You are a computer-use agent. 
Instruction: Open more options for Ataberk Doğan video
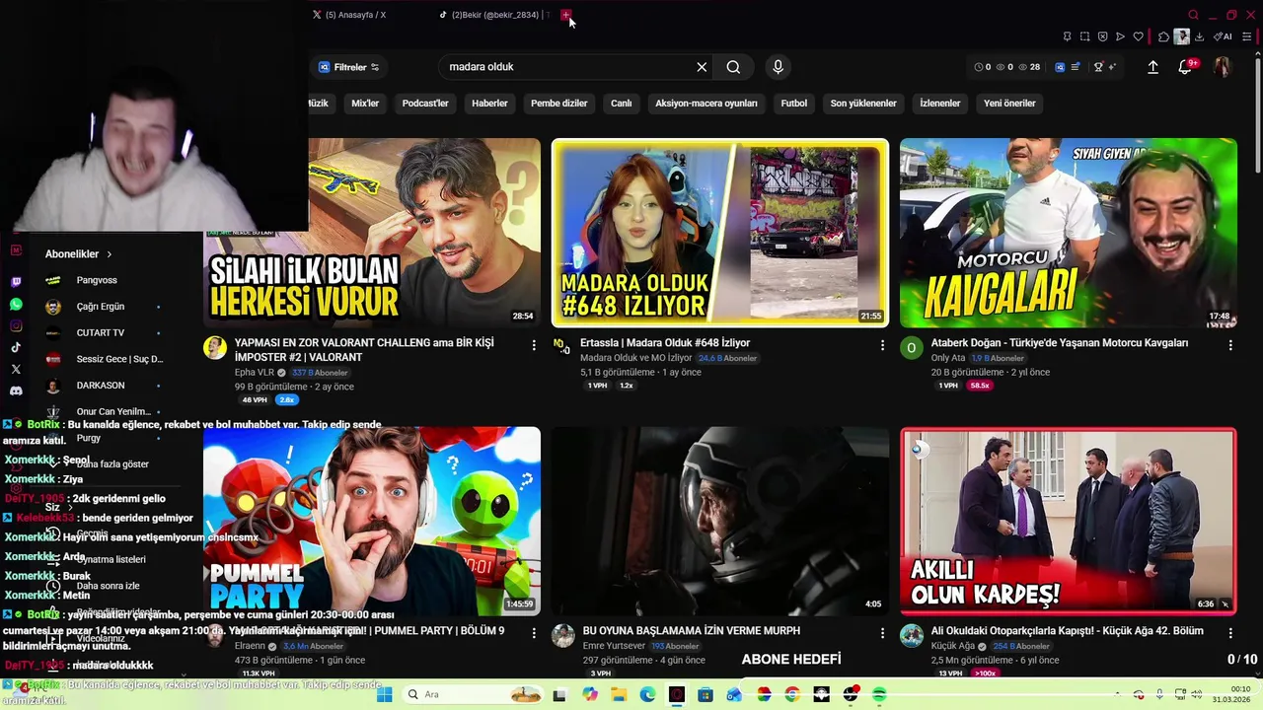click(1230, 345)
